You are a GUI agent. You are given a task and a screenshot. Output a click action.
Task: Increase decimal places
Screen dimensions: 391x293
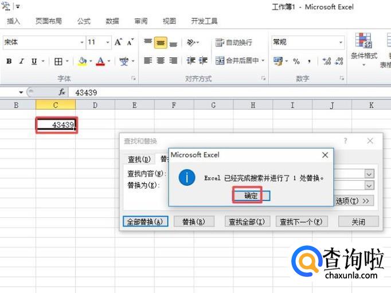point(326,61)
